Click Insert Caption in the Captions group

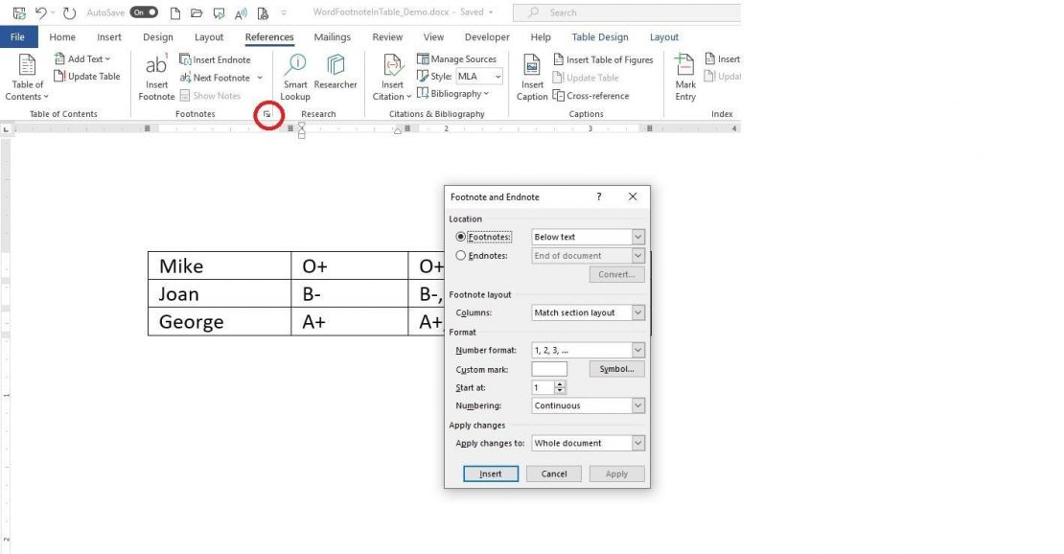pyautogui.click(x=531, y=77)
